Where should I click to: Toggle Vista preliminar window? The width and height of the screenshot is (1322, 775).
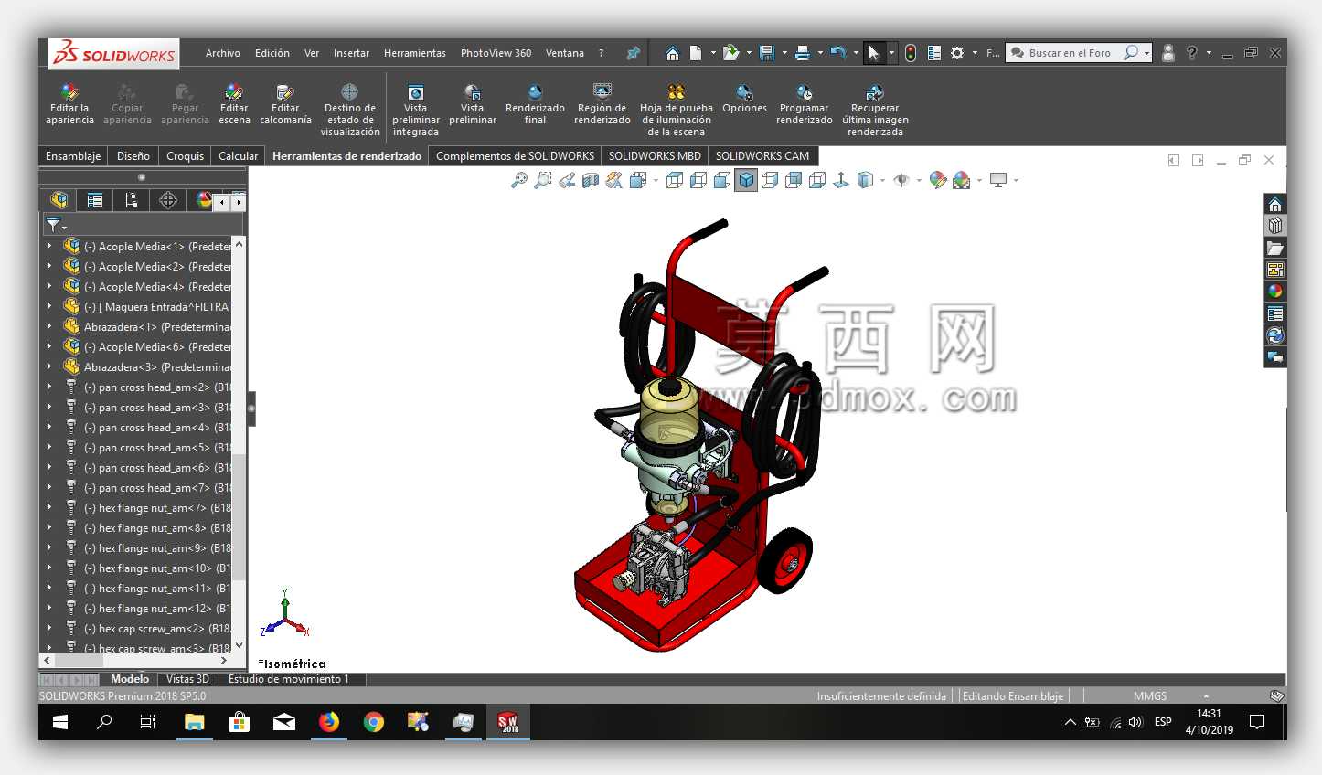pos(473,104)
